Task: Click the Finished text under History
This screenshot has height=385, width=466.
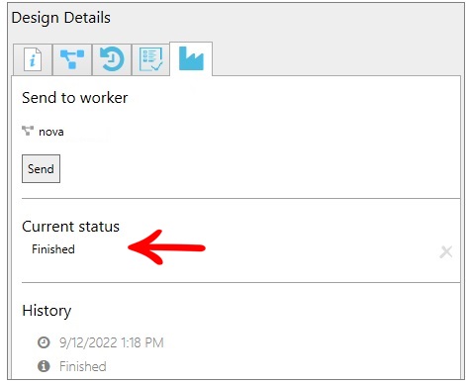Action: tap(83, 366)
